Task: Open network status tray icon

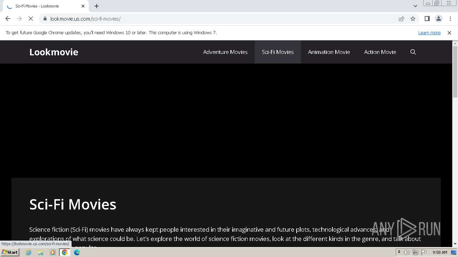Action: (415, 252)
